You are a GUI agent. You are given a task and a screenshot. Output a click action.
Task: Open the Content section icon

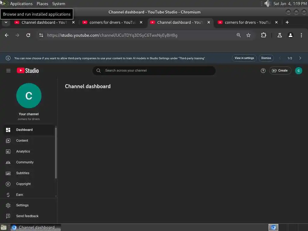click(x=8, y=141)
